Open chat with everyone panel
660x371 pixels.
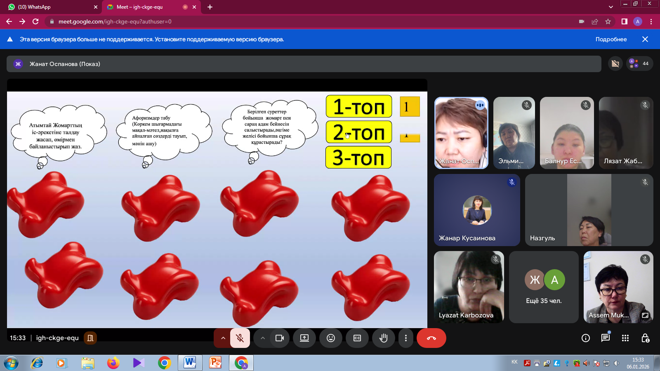pyautogui.click(x=605, y=338)
